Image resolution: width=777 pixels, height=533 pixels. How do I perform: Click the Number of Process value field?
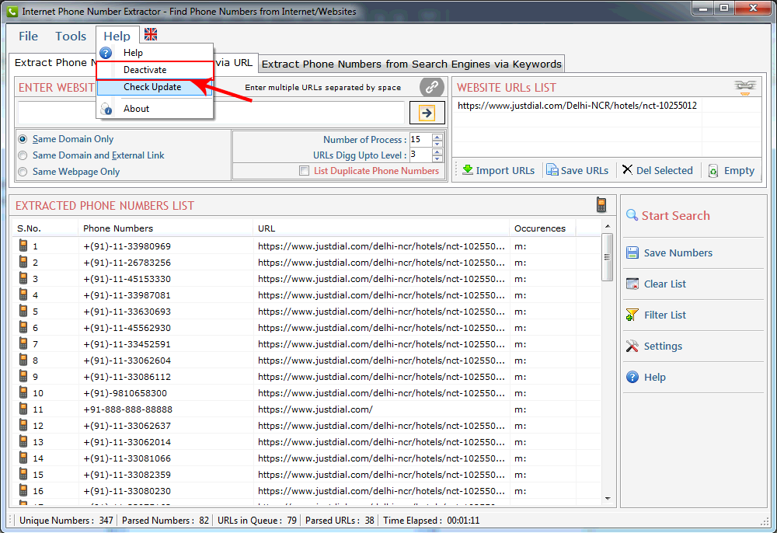point(420,140)
